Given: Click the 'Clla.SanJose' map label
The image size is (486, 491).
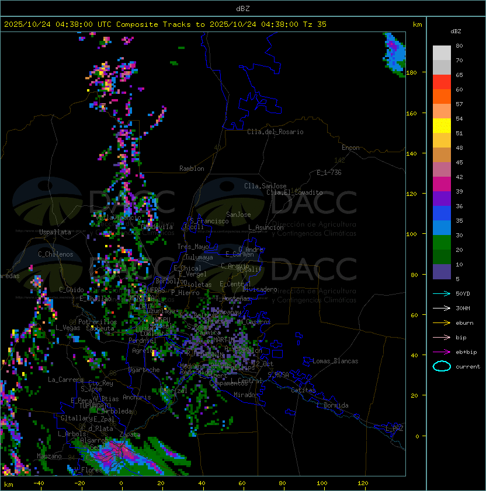Looking at the screenshot, I should pos(265,186).
